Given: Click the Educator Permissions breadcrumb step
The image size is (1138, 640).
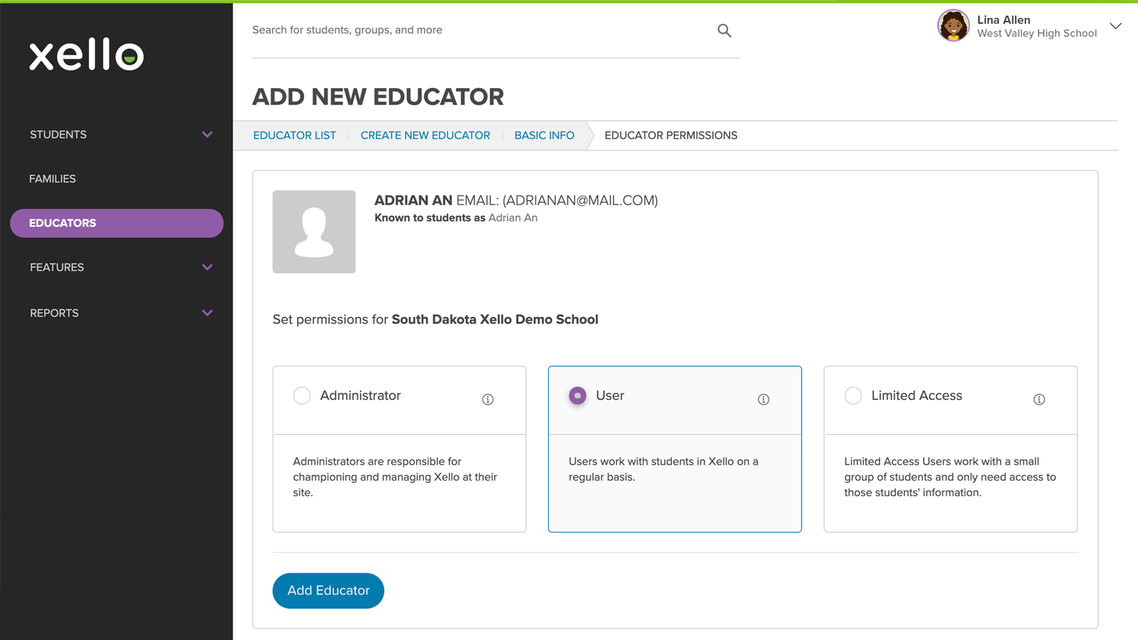Looking at the screenshot, I should (671, 136).
